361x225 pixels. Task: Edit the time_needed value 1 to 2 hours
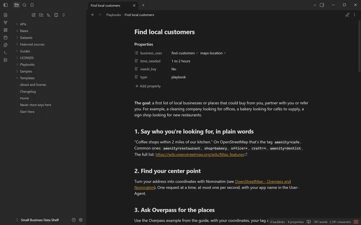point(180,61)
